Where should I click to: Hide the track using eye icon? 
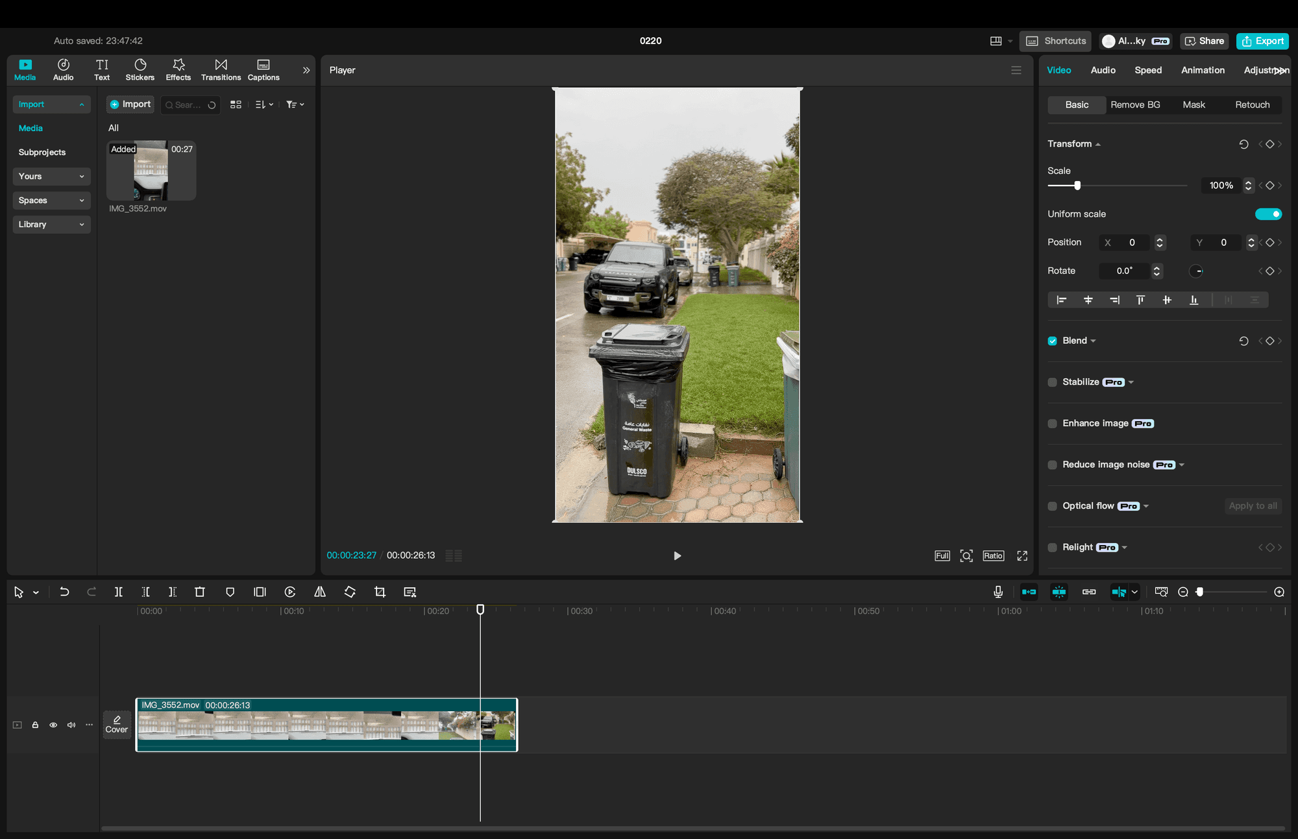(53, 725)
